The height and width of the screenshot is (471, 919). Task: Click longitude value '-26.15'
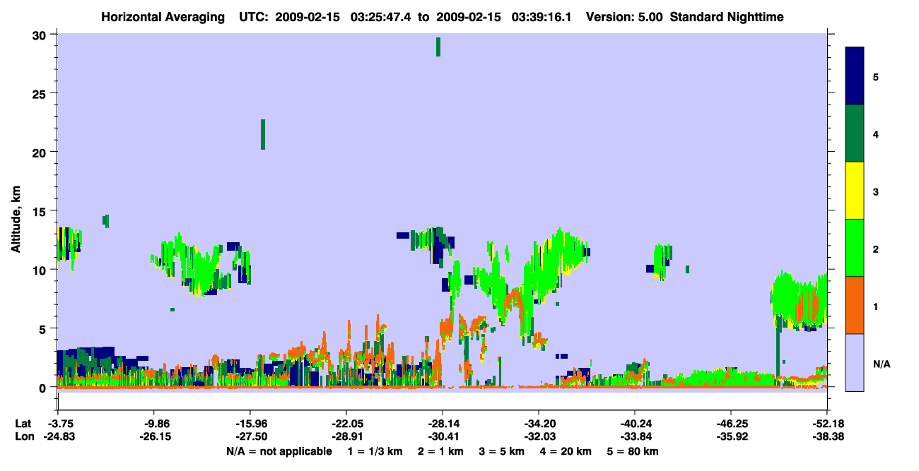[x=154, y=437]
